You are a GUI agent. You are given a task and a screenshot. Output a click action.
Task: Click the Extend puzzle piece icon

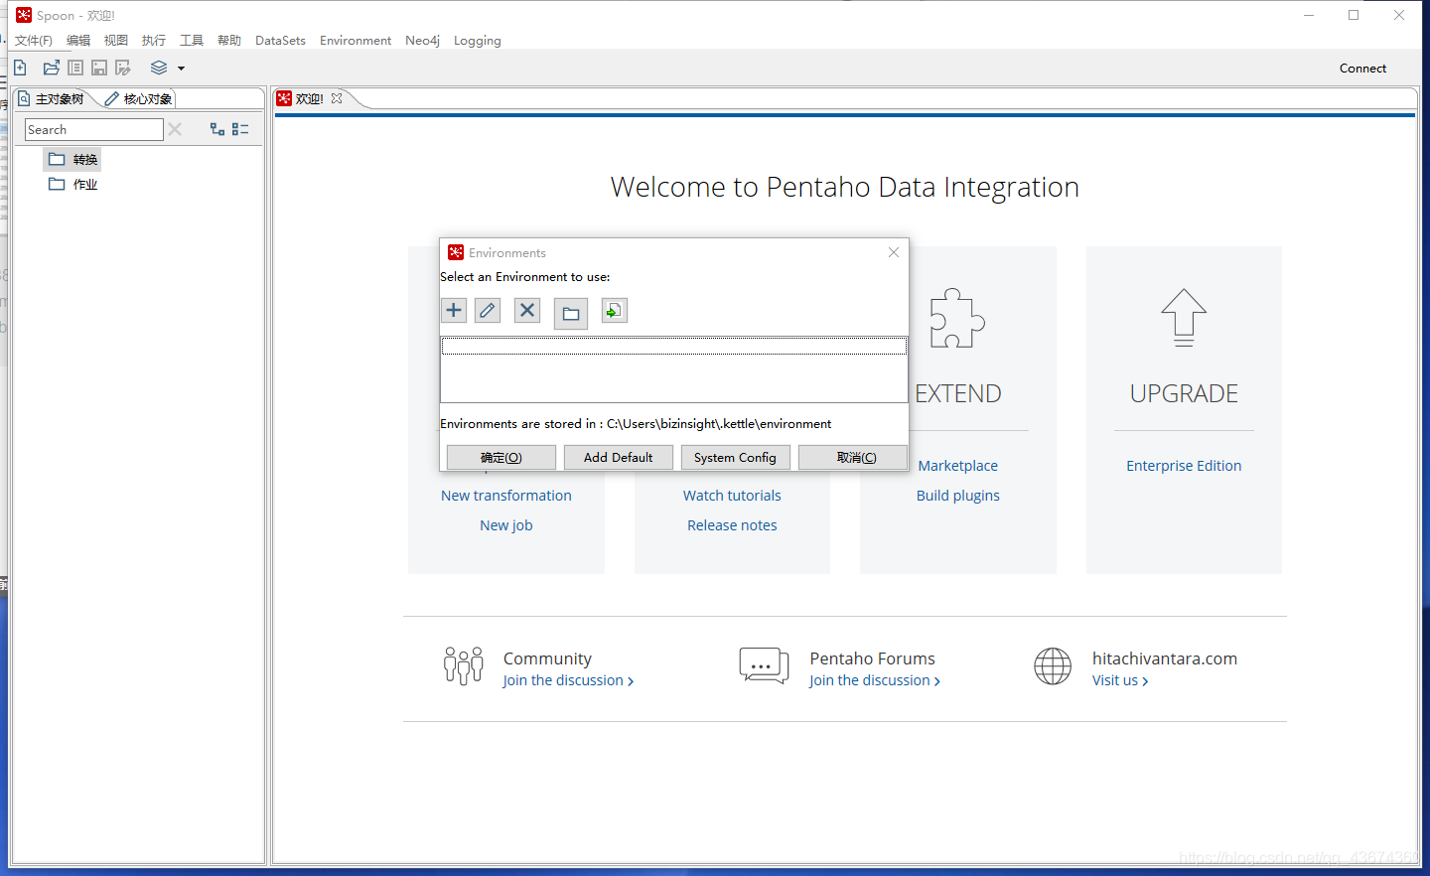(x=957, y=318)
